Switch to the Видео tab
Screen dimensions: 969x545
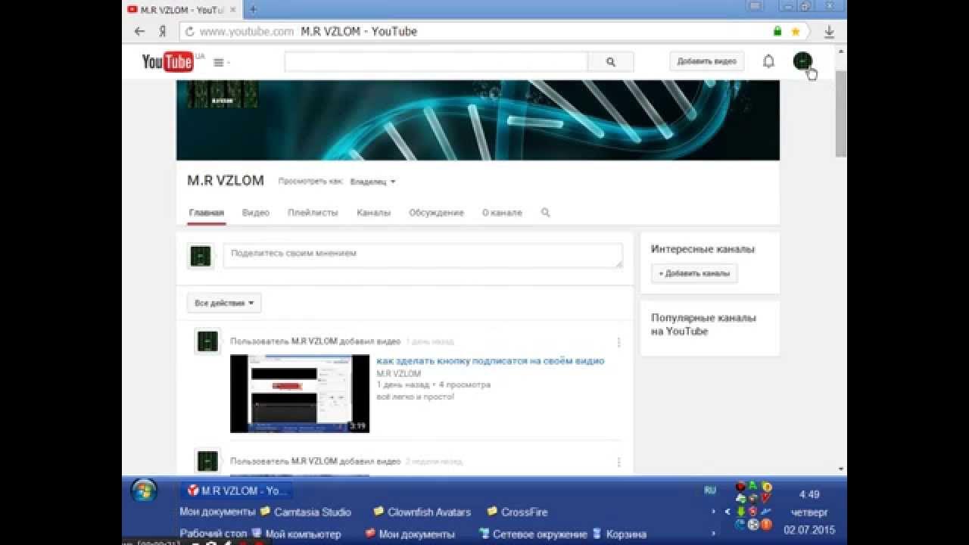256,213
